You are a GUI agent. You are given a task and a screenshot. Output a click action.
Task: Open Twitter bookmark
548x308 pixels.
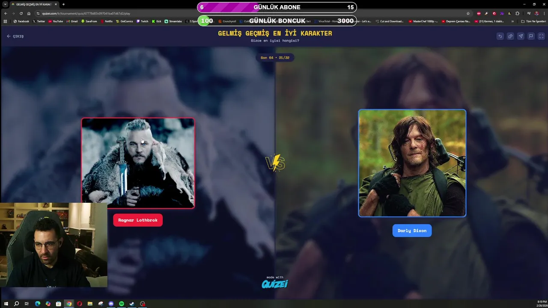pos(39,21)
